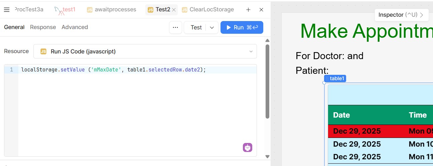Run the query with Run button
Image resolution: width=433 pixels, height=166 pixels.
click(242, 27)
